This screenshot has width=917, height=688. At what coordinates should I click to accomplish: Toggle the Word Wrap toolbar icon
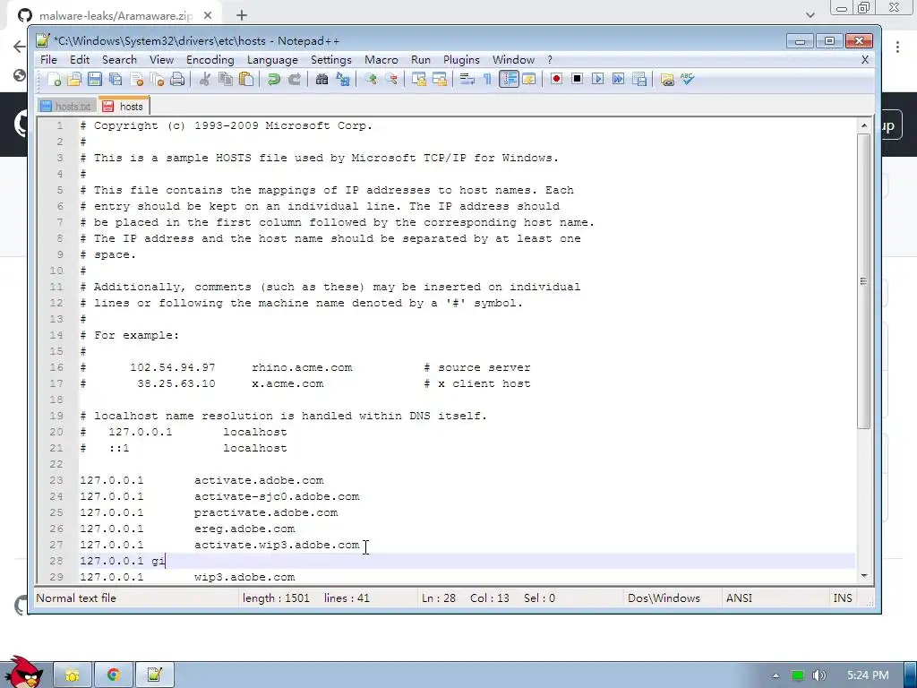(x=467, y=79)
